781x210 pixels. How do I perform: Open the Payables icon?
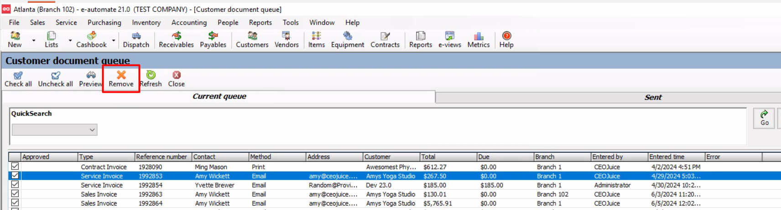coord(213,40)
